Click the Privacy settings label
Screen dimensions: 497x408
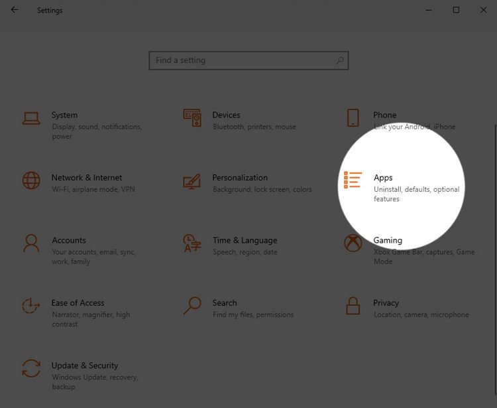[x=386, y=303]
